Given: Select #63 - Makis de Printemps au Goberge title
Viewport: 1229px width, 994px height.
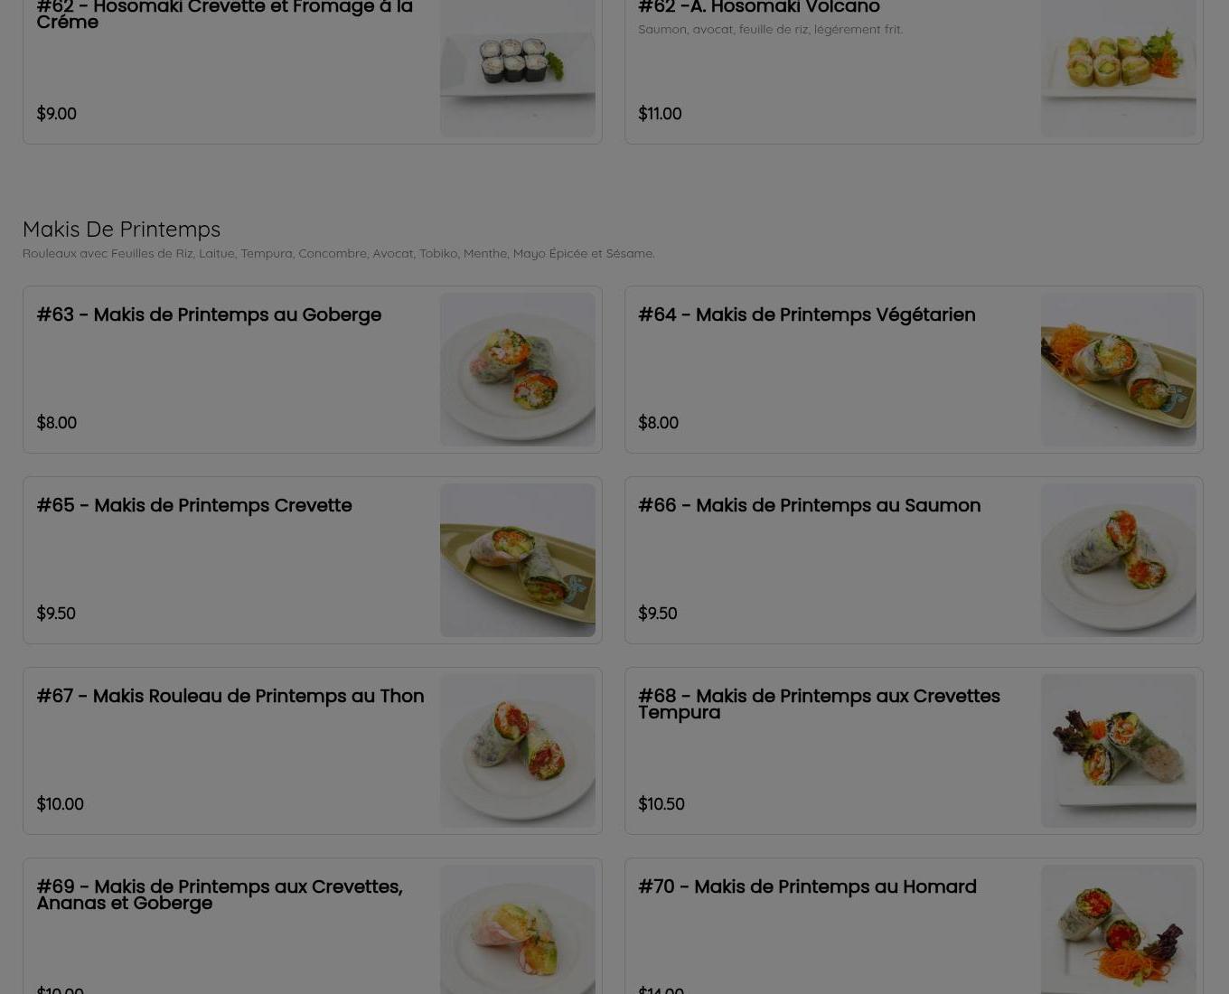Looking at the screenshot, I should tap(209, 314).
